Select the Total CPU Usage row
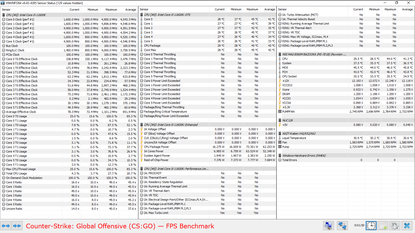Viewport: 415px width, 233px height. [x=69, y=173]
